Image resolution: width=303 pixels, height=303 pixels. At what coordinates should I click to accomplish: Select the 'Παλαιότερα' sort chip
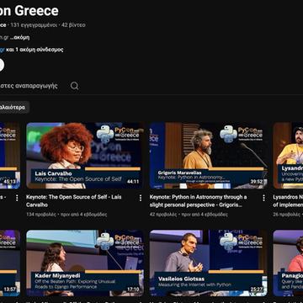coord(14,108)
